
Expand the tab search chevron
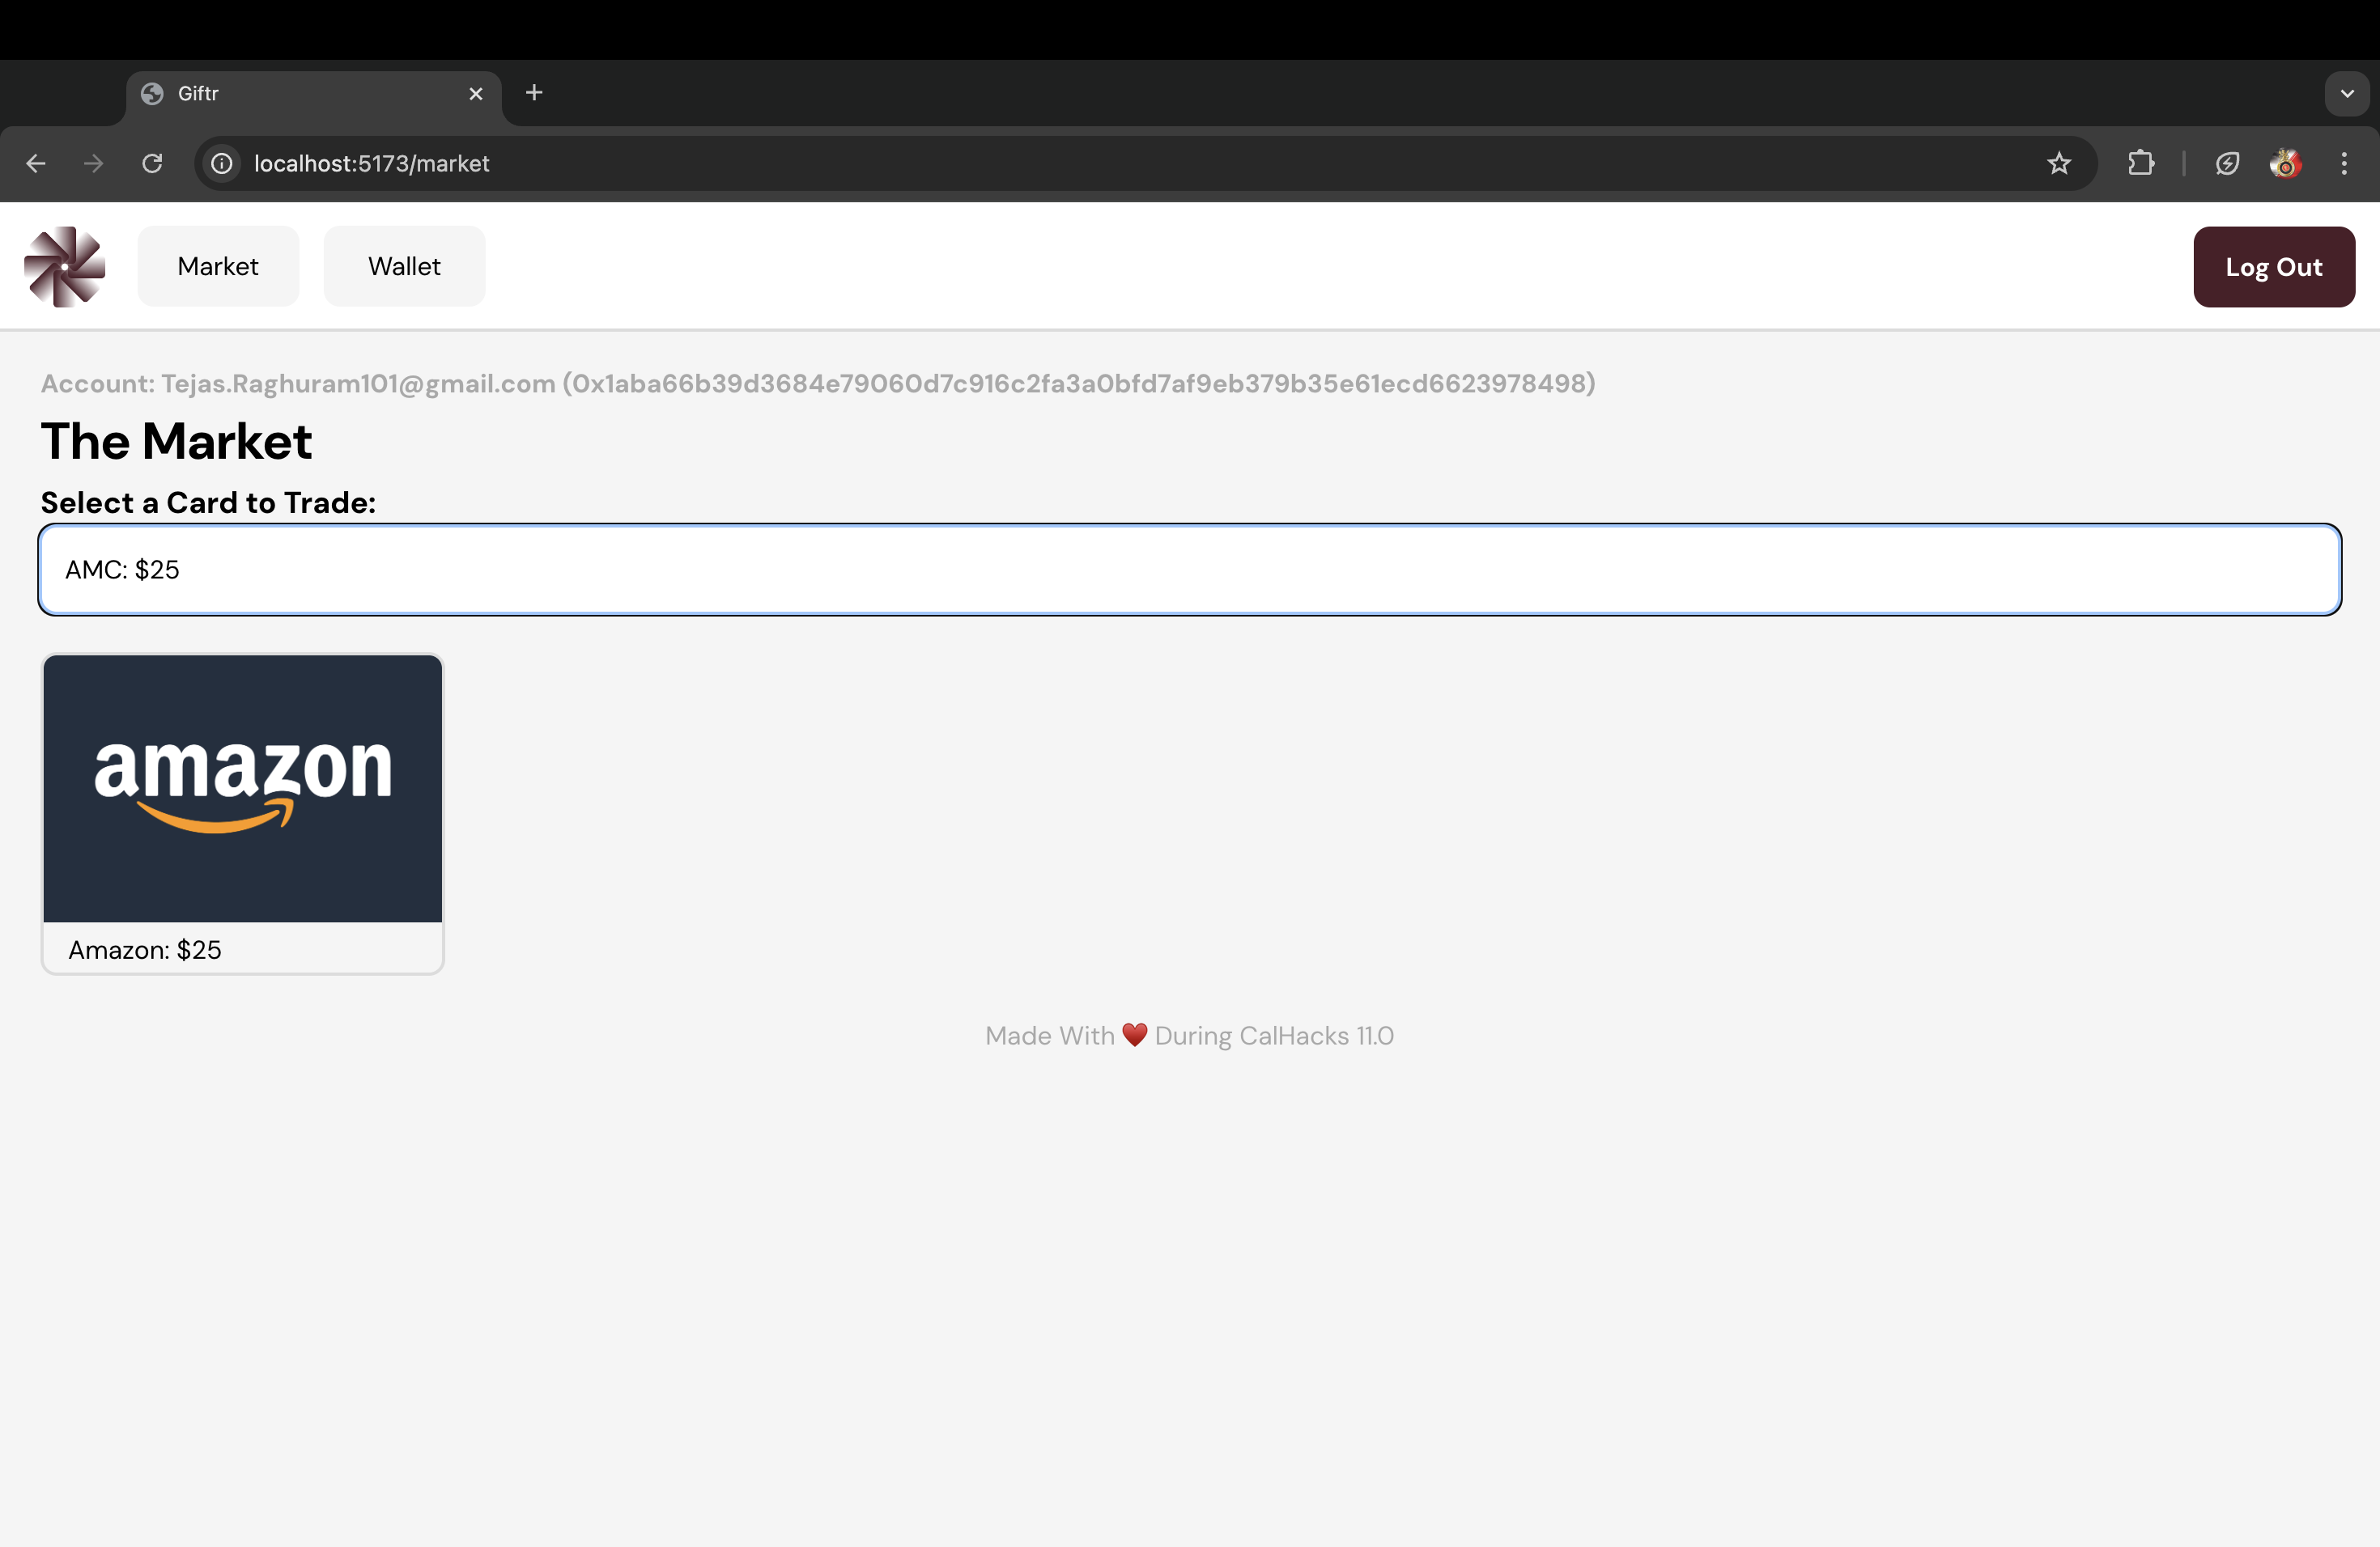pos(2346,93)
